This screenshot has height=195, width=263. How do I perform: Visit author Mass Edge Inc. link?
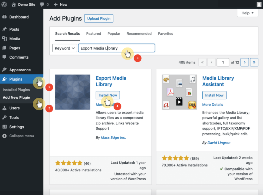(113, 137)
